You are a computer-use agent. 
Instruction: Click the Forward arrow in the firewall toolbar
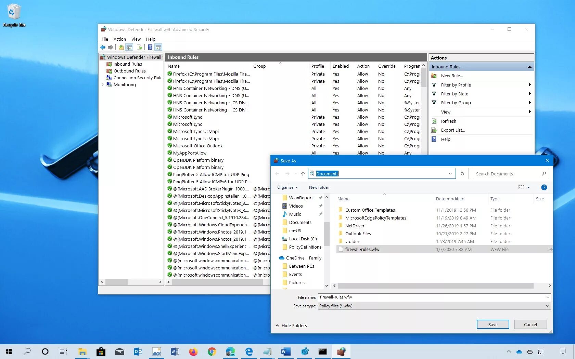coord(110,48)
